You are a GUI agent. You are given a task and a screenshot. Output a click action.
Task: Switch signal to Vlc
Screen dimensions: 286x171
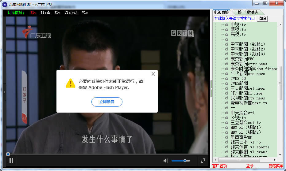point(85,13)
